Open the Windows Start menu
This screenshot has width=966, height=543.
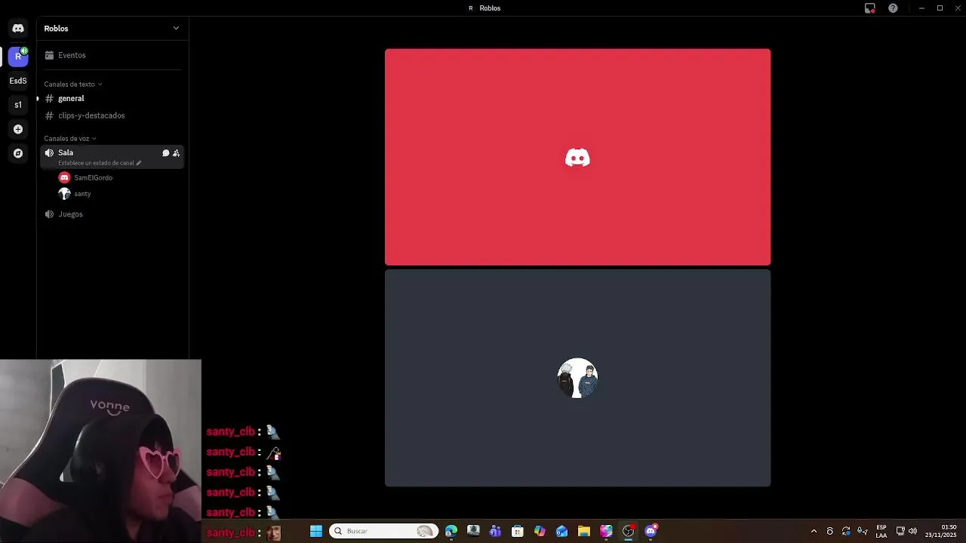click(316, 531)
